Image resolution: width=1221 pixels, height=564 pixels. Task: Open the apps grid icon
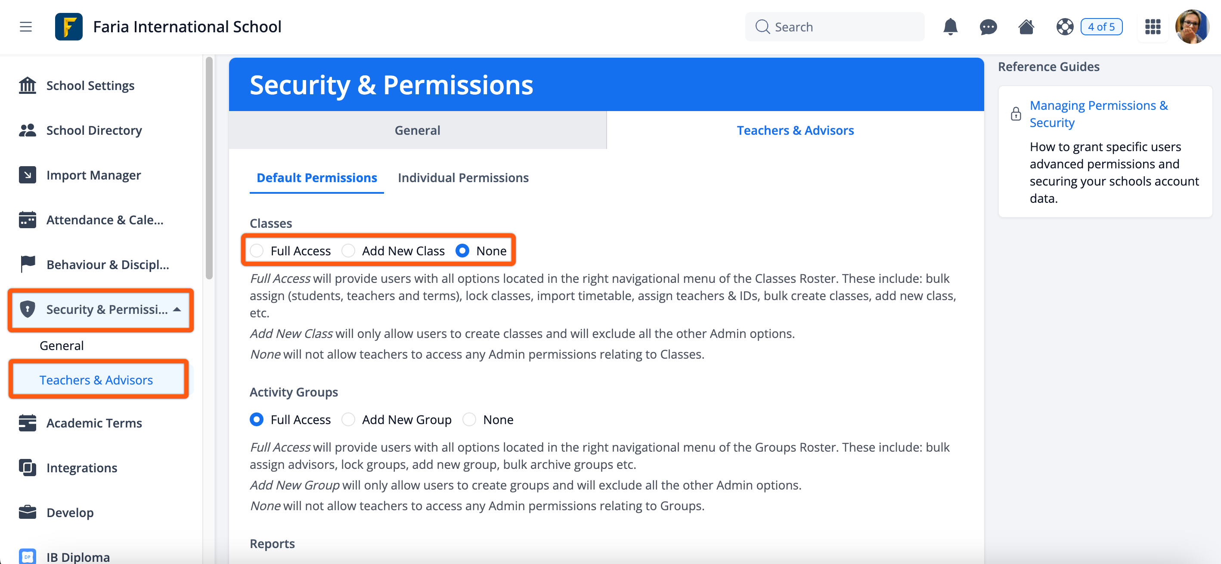tap(1152, 27)
